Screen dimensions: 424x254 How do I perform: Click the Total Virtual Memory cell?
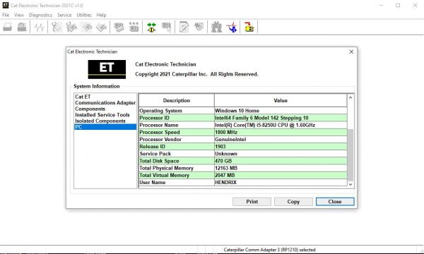coord(177,175)
